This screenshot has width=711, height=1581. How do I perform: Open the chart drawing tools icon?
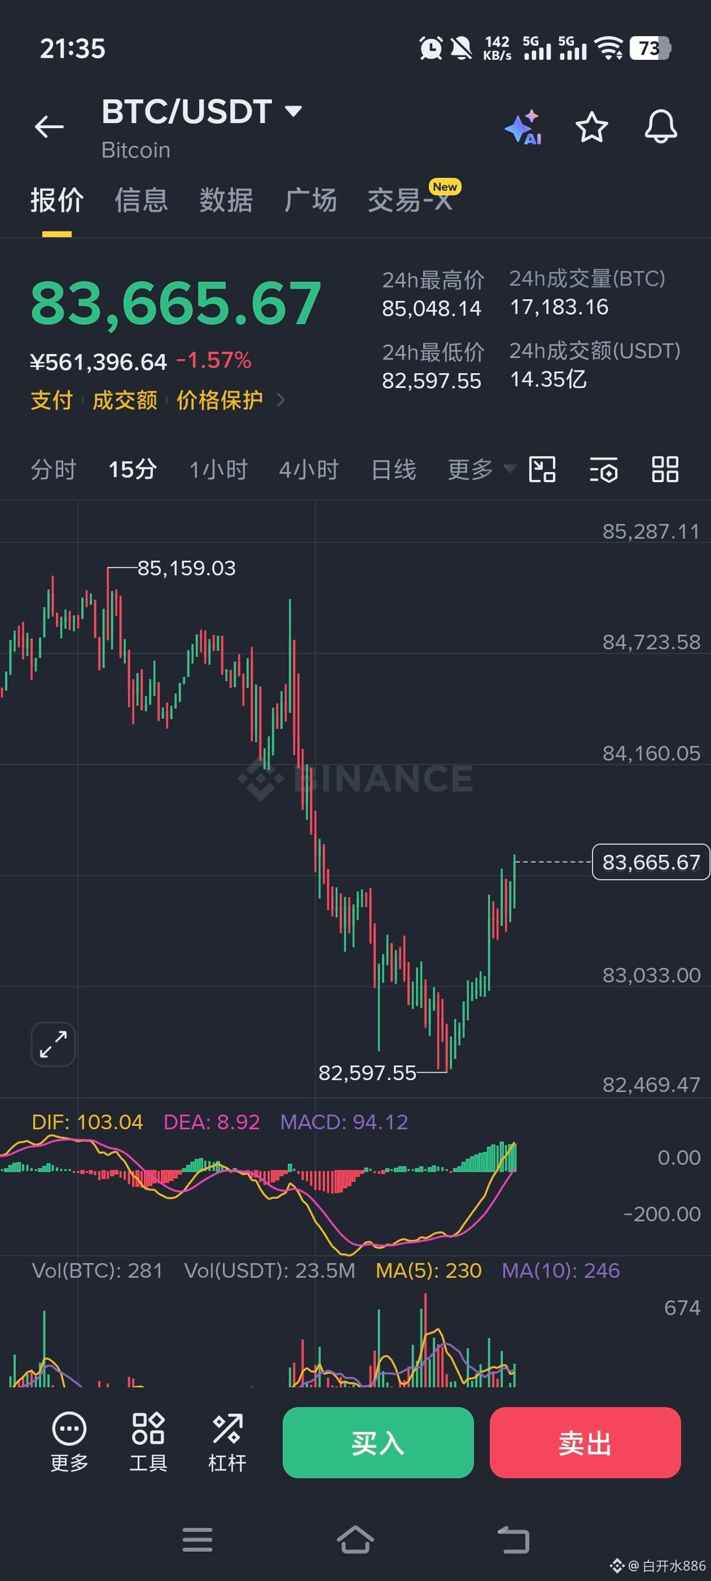(x=542, y=470)
